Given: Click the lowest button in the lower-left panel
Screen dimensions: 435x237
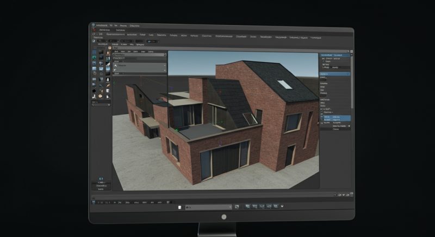Looking at the screenshot, I should tap(101, 189).
